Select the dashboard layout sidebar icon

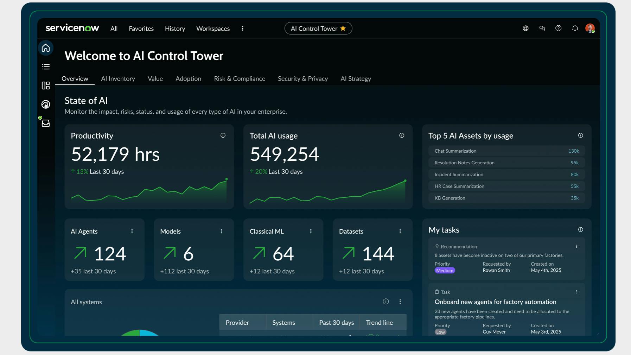pos(46,85)
